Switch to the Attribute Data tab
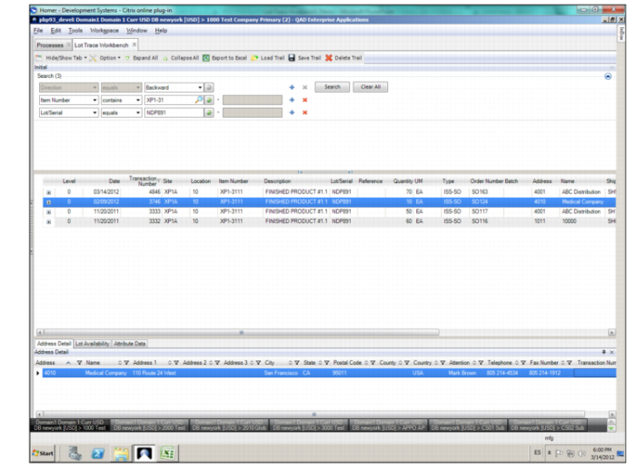Viewport: 636px width, 469px height. 129,344
